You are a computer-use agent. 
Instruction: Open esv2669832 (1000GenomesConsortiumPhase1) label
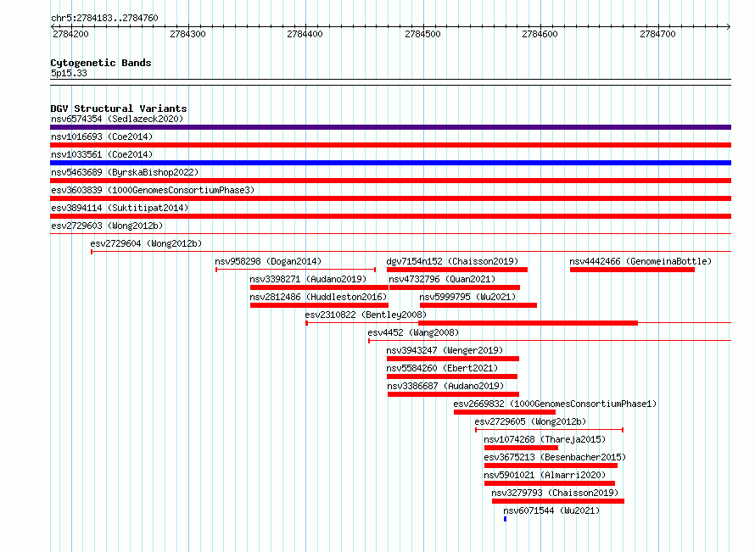(x=555, y=404)
